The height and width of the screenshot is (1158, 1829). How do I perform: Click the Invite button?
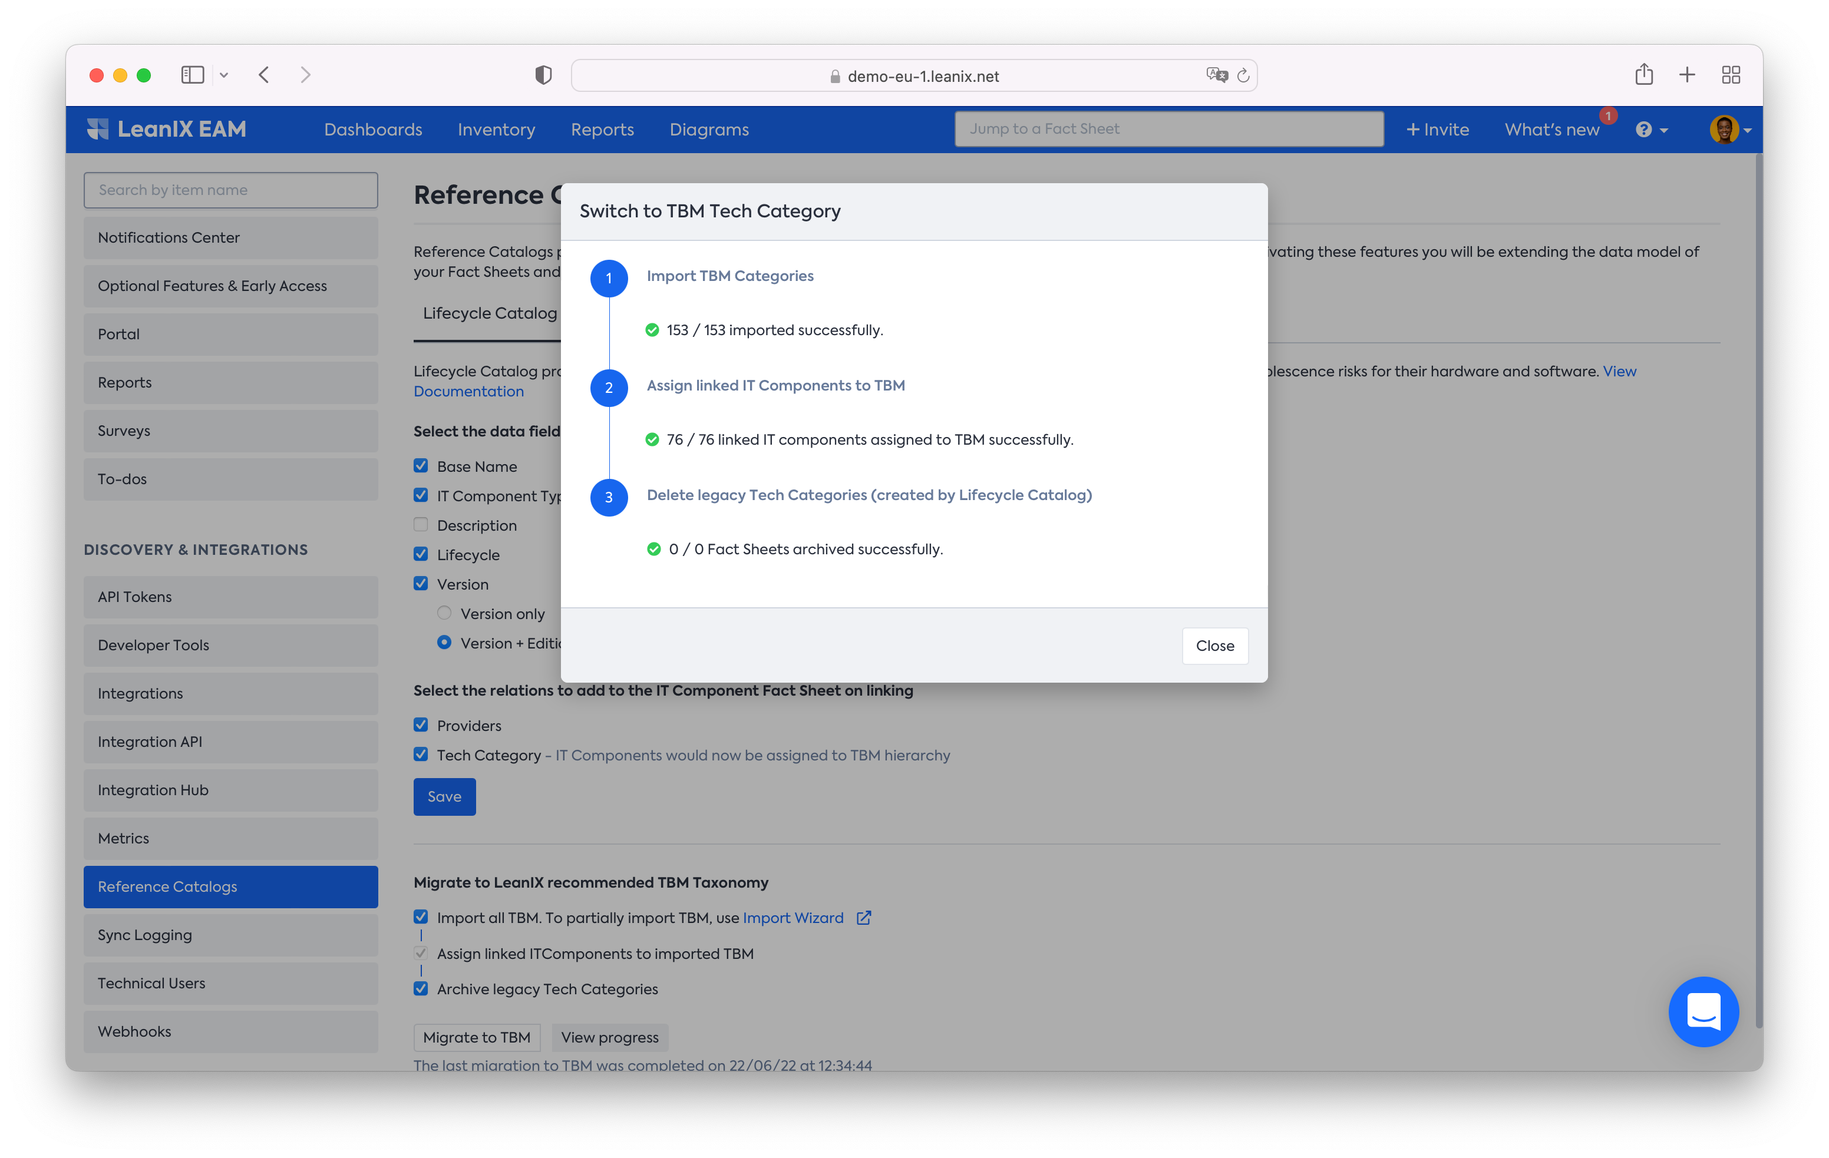pos(1437,129)
